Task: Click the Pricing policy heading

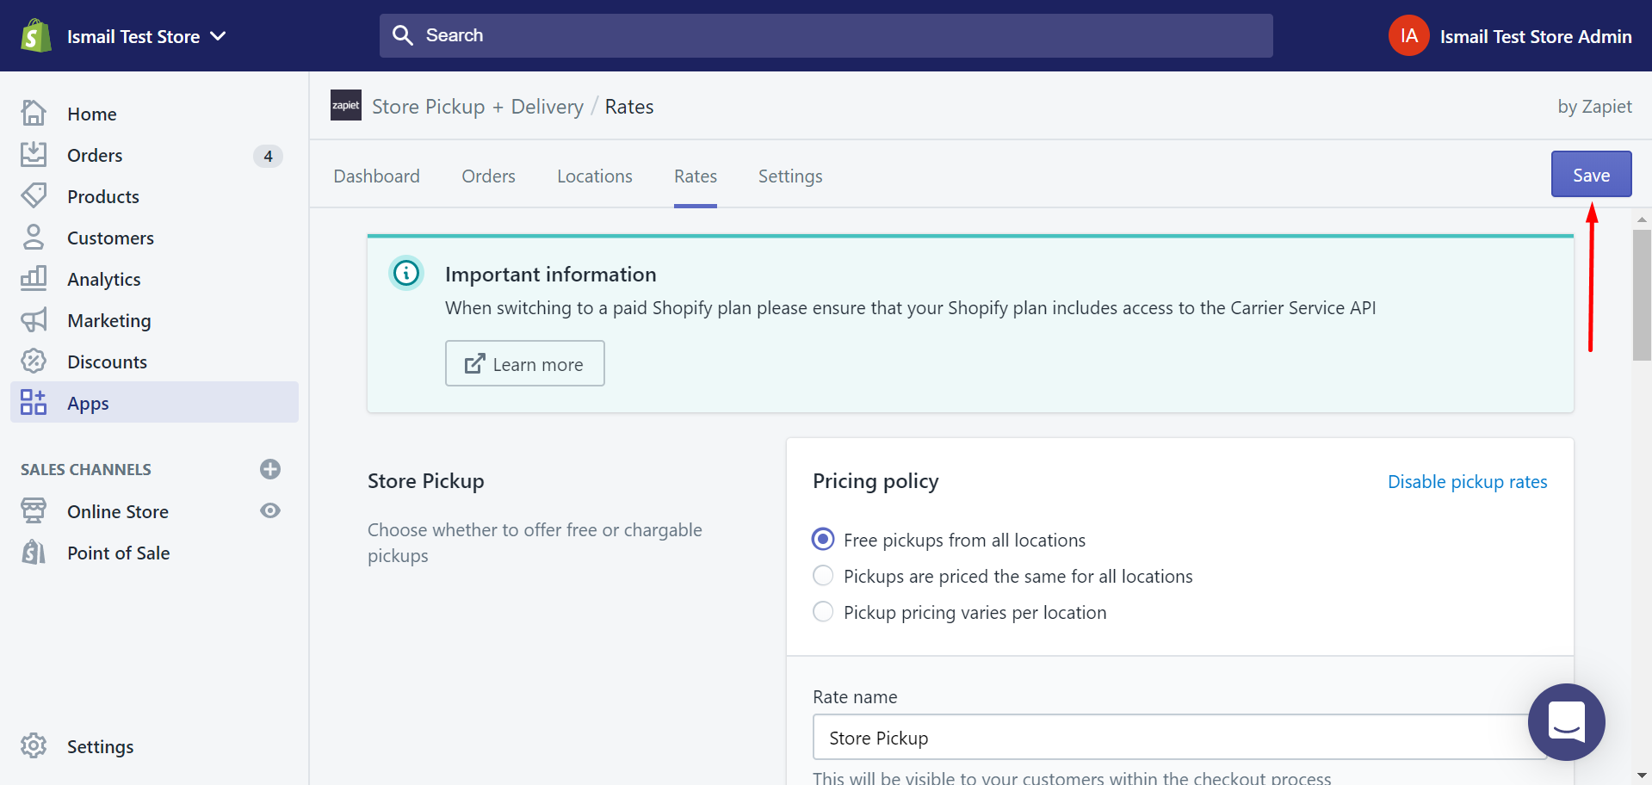Action: pyautogui.click(x=875, y=480)
